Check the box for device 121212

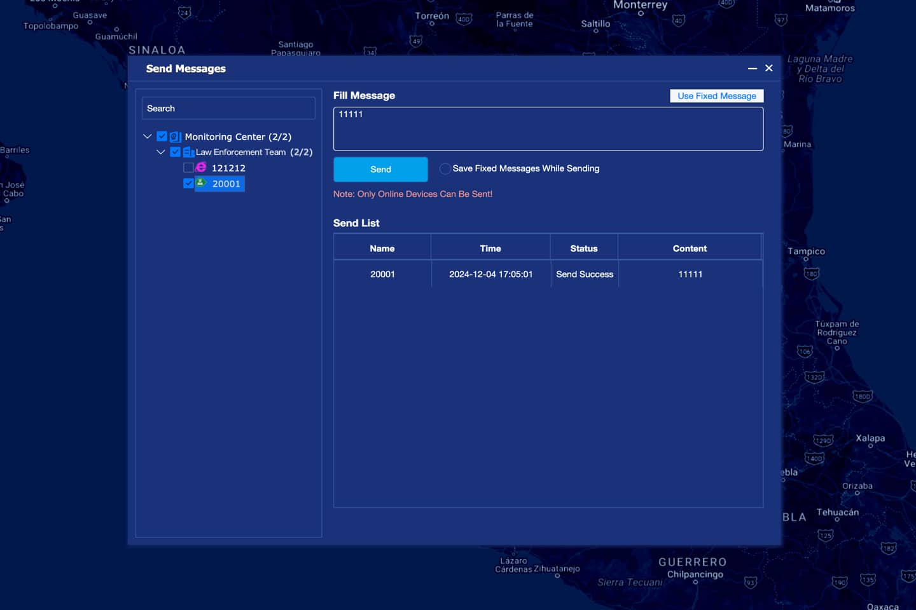pyautogui.click(x=188, y=168)
